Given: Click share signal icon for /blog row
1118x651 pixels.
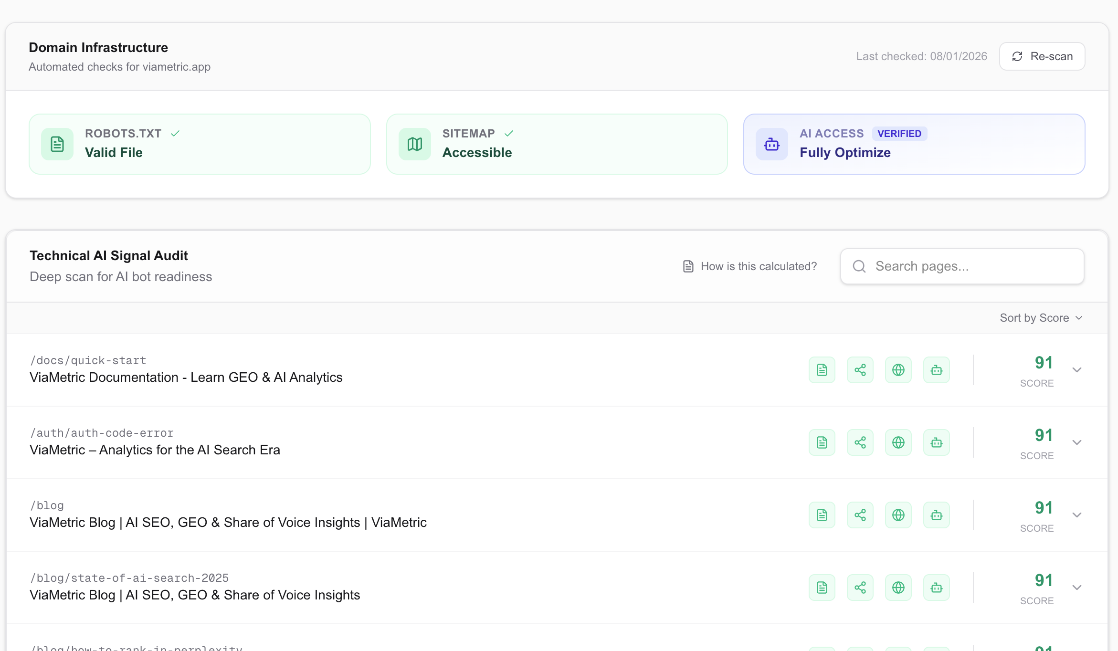Looking at the screenshot, I should pyautogui.click(x=860, y=515).
